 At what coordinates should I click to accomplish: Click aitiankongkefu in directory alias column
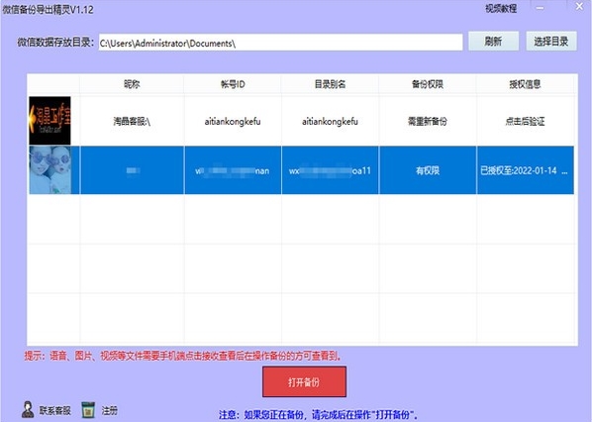point(330,121)
